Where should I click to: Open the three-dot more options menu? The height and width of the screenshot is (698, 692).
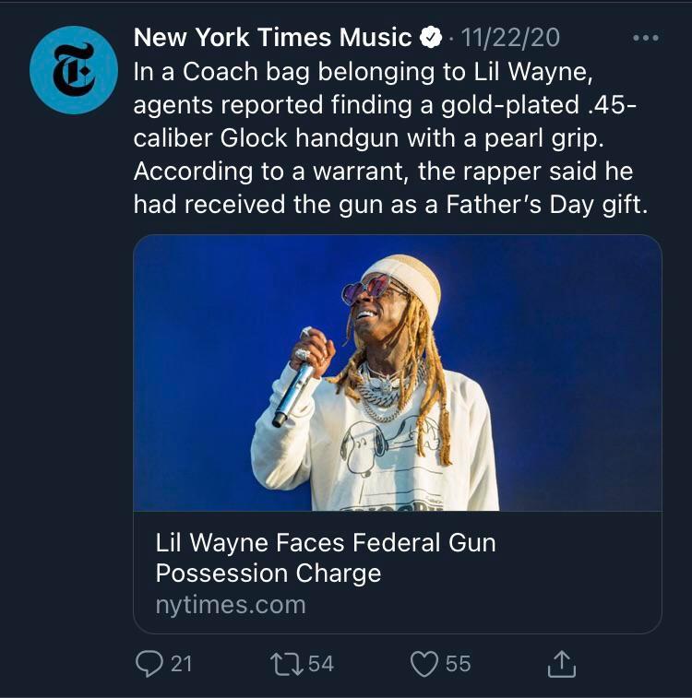645,38
